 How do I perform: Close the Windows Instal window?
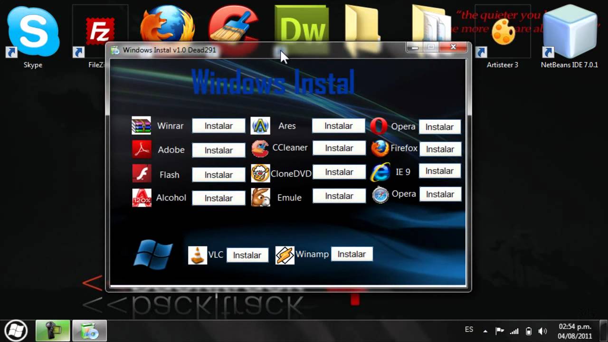pos(453,47)
